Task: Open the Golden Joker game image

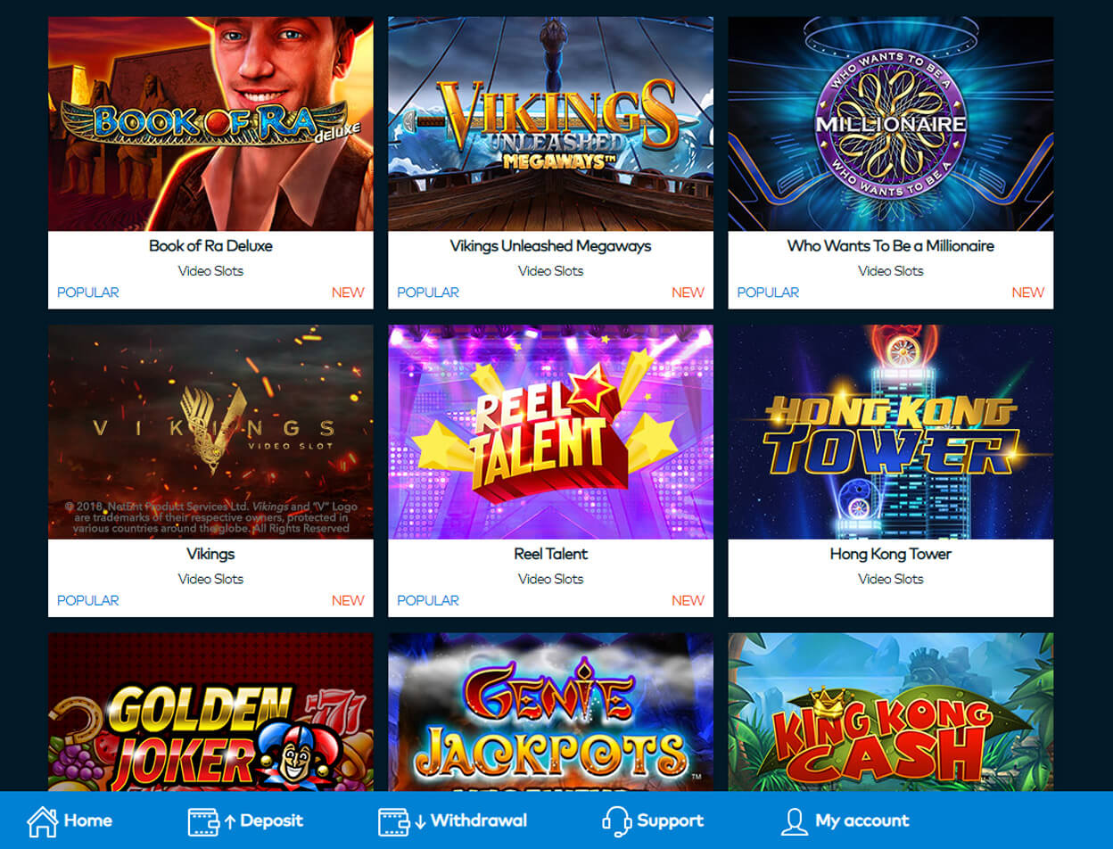Action: click(x=210, y=712)
